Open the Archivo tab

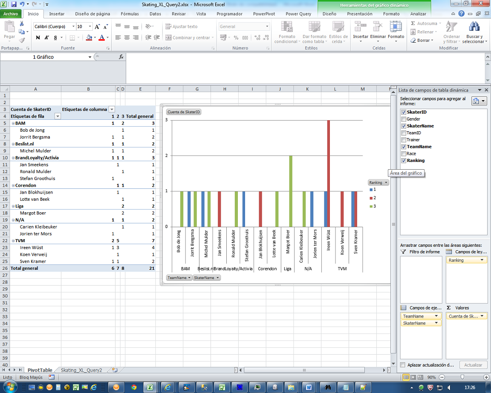[11, 14]
